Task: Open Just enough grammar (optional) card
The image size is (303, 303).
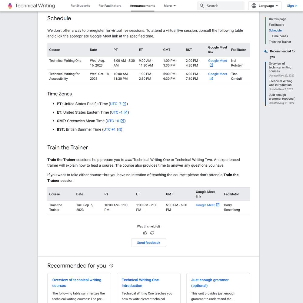Action: point(210,283)
